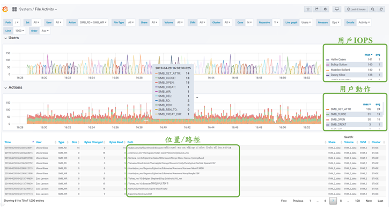The height and width of the screenshot is (207, 391).
Task: Open the Measure Ops dropdown
Action: (x=335, y=23)
